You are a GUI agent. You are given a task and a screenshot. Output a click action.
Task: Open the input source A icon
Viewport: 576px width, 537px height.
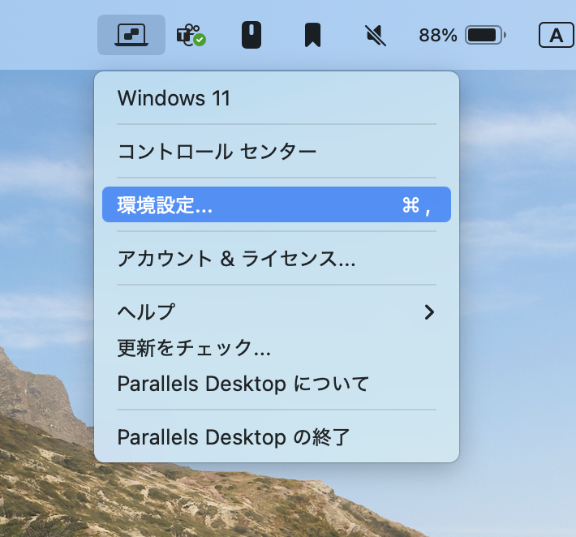point(557,35)
